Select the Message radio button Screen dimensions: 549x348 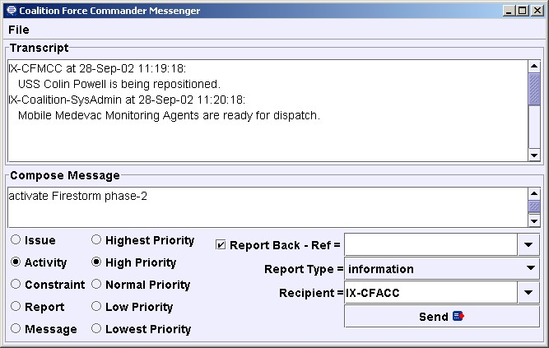pos(16,329)
